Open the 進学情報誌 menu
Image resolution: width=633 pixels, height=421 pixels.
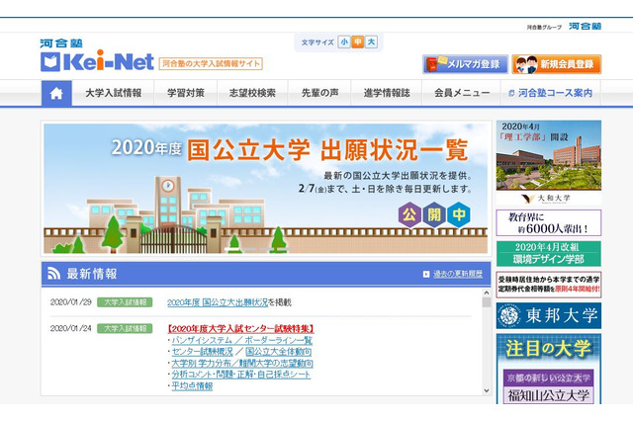coord(387,93)
